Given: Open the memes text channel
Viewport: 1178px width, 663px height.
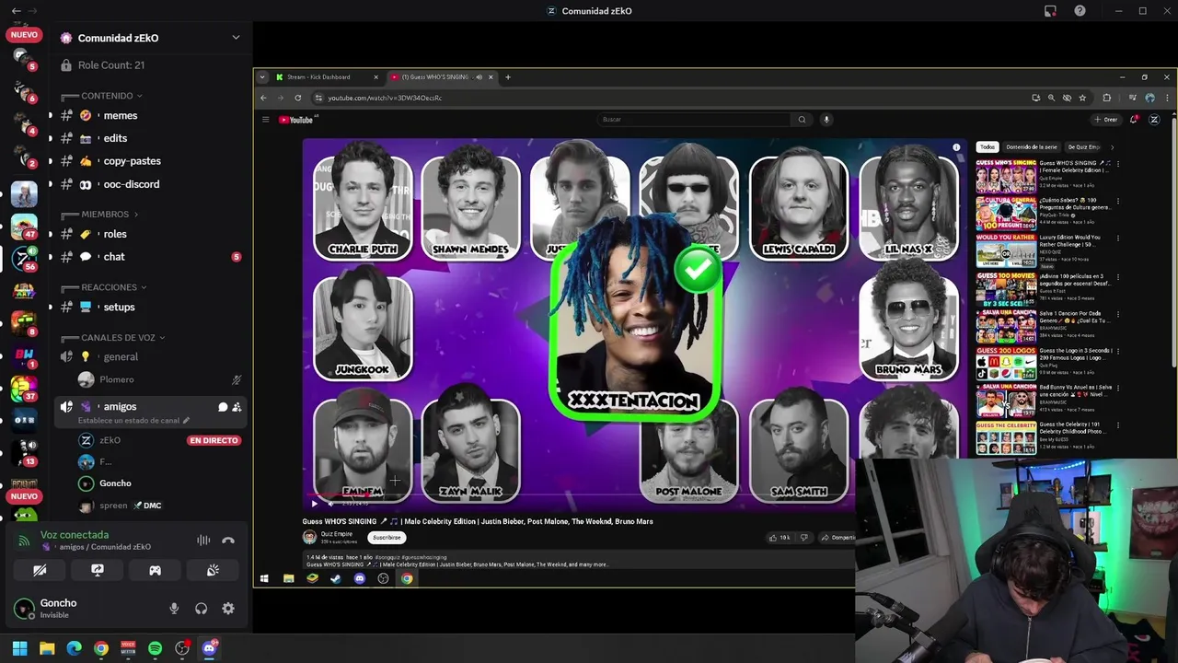Looking at the screenshot, I should [x=150, y=116].
